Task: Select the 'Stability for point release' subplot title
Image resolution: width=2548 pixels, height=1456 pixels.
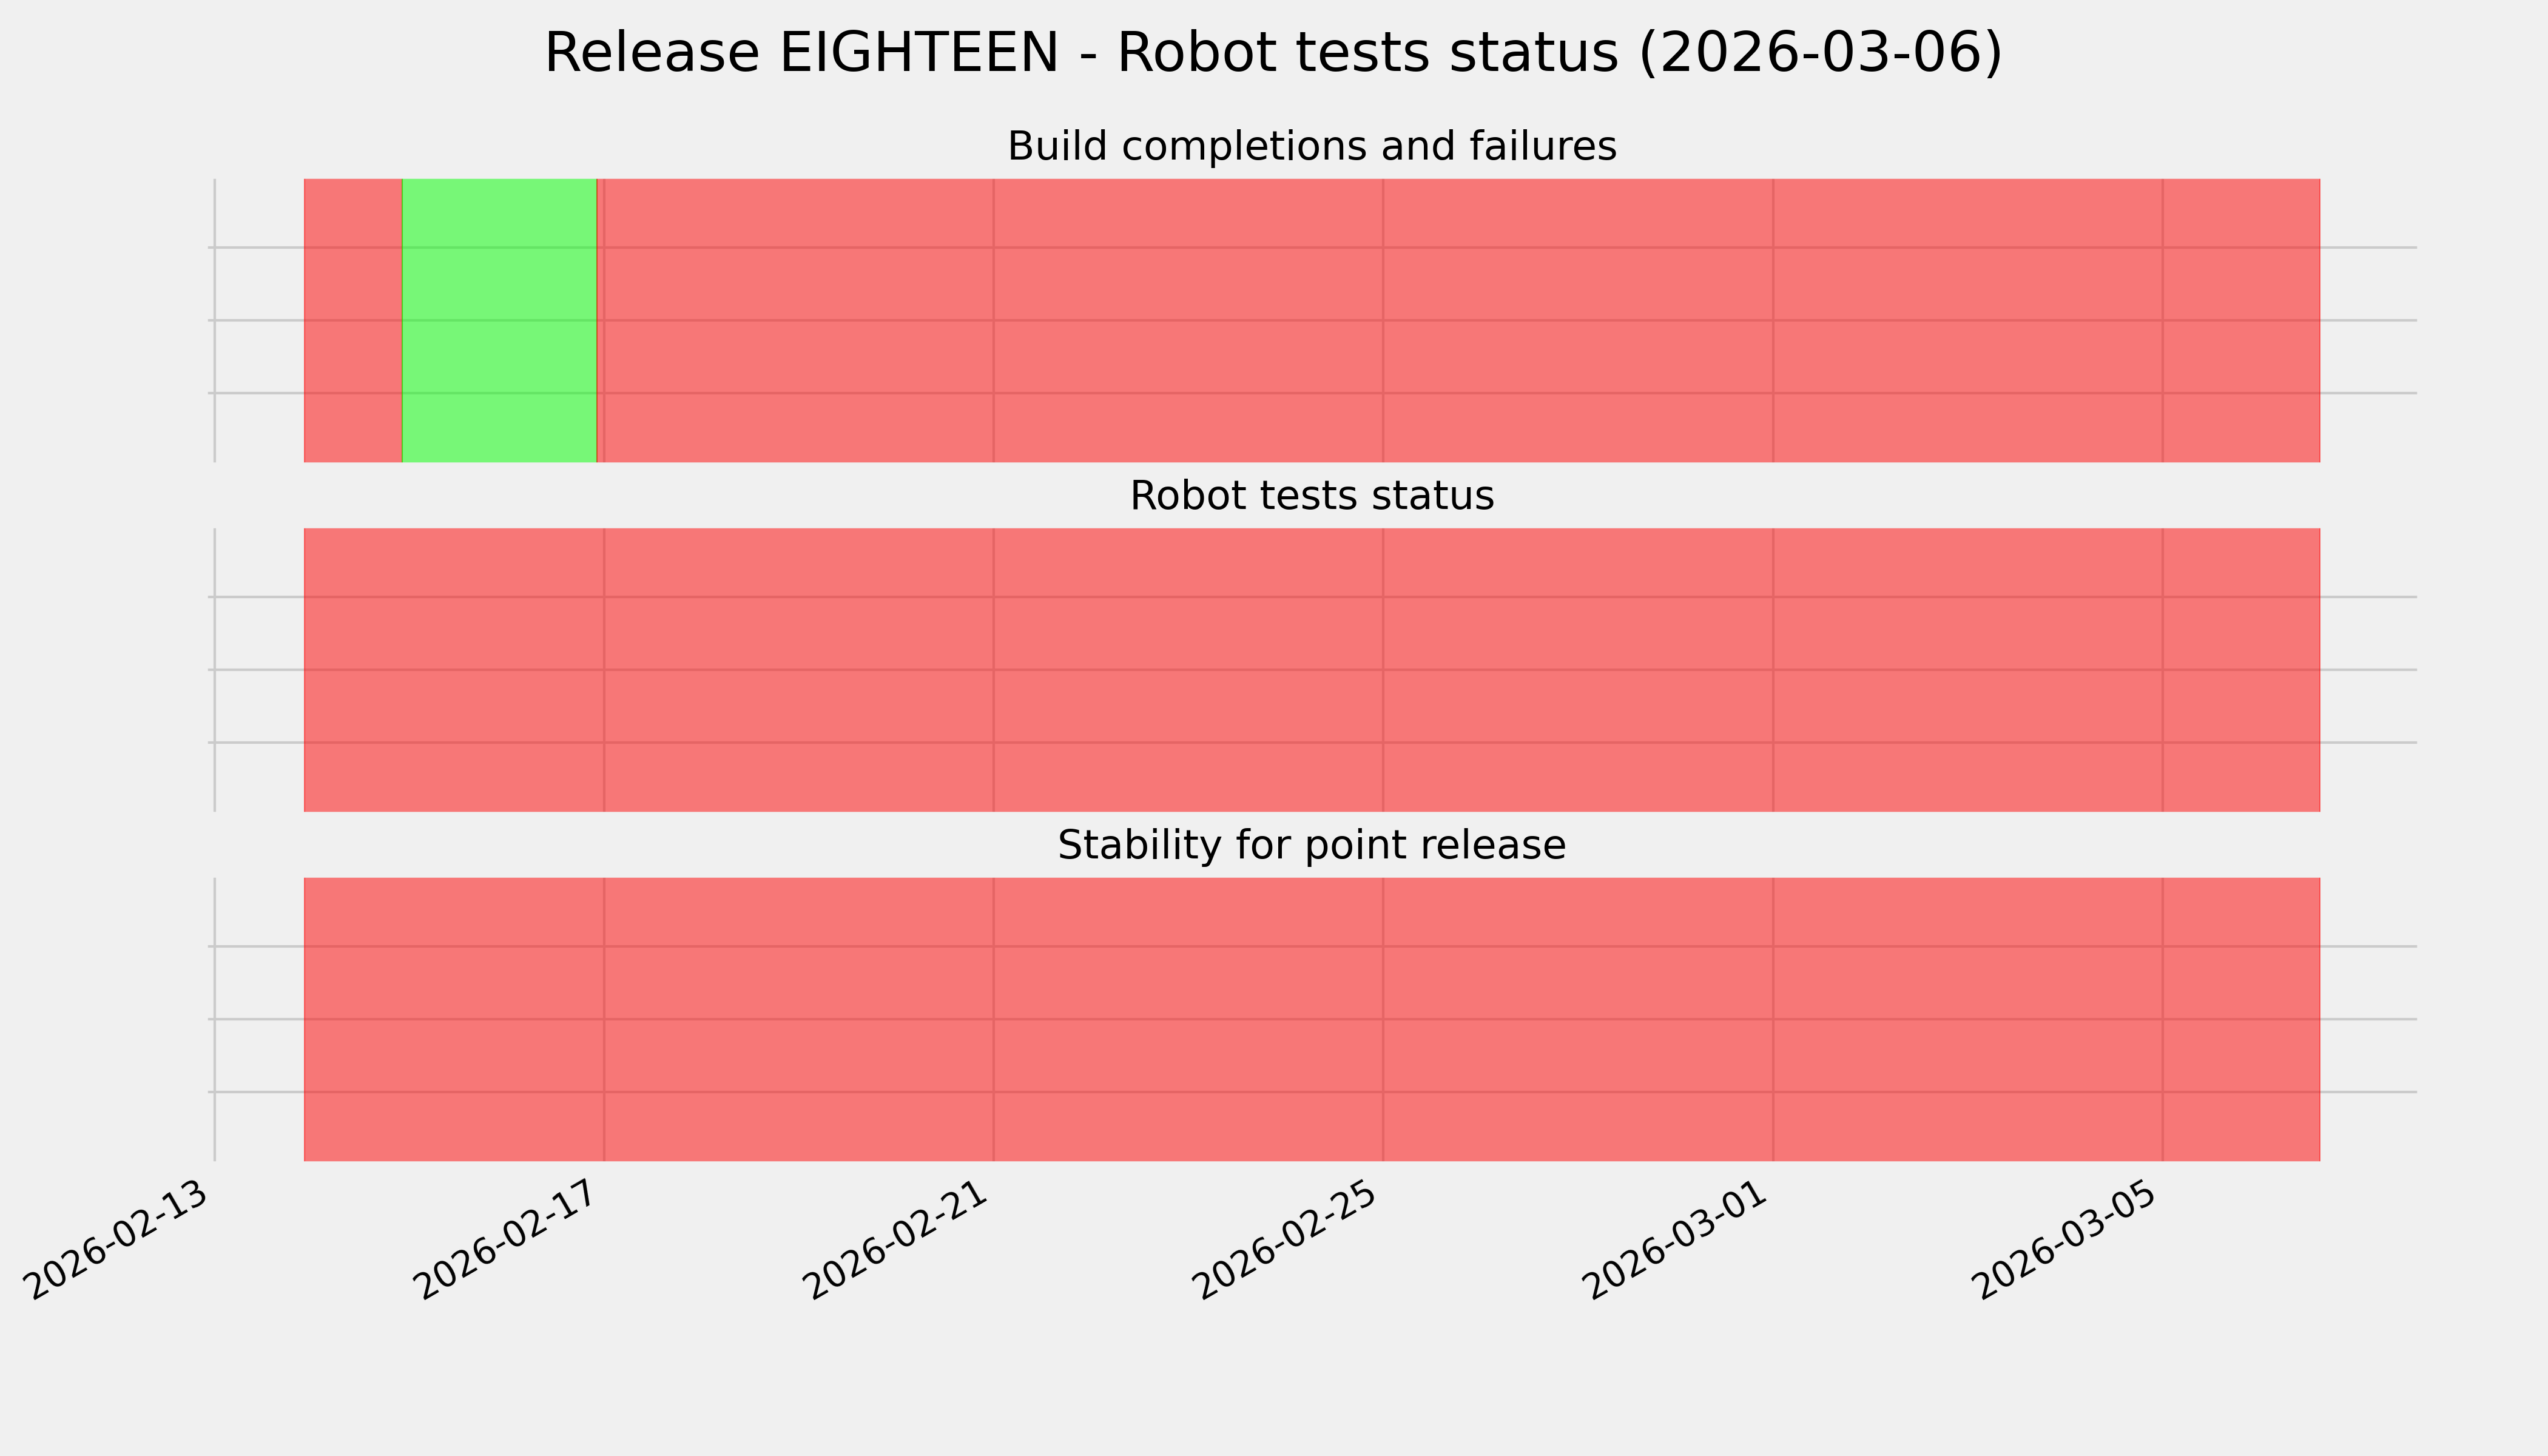Action: click(x=1311, y=846)
